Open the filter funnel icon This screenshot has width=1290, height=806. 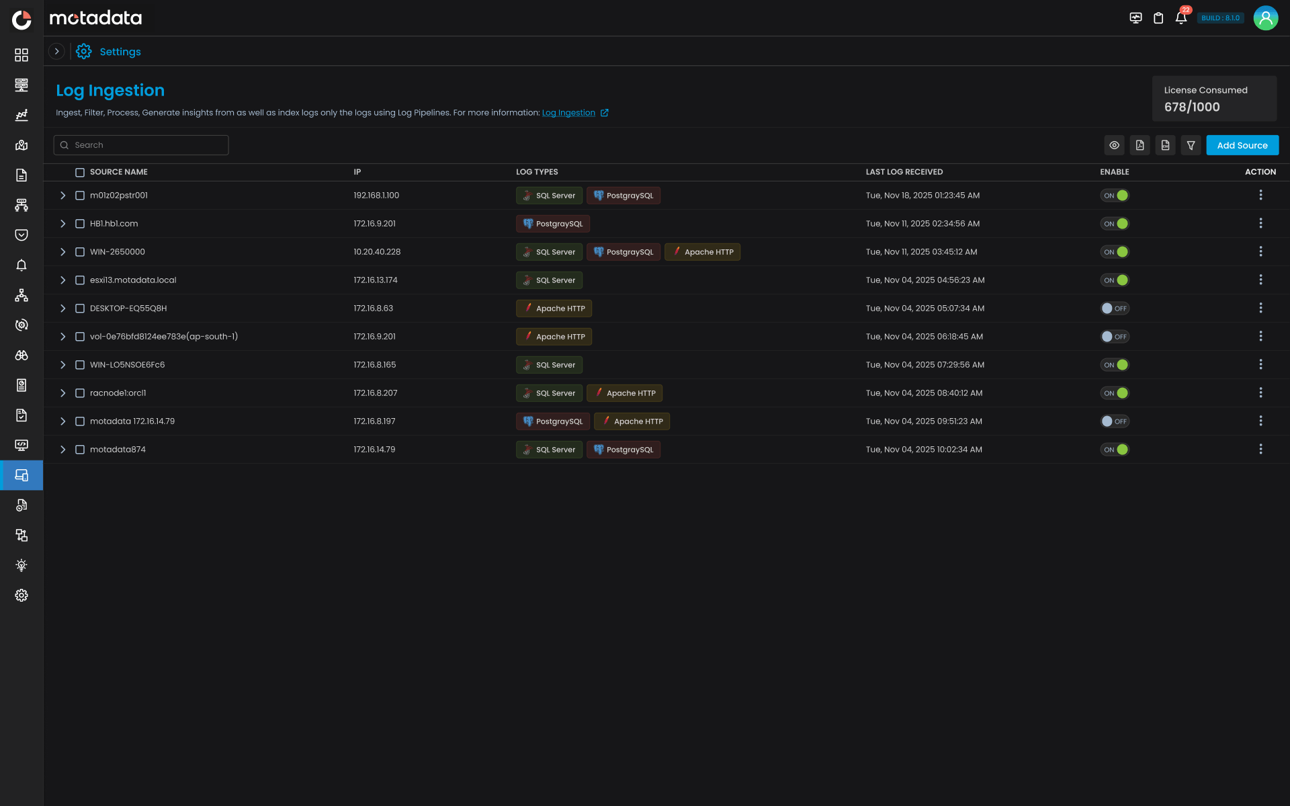coord(1191,145)
